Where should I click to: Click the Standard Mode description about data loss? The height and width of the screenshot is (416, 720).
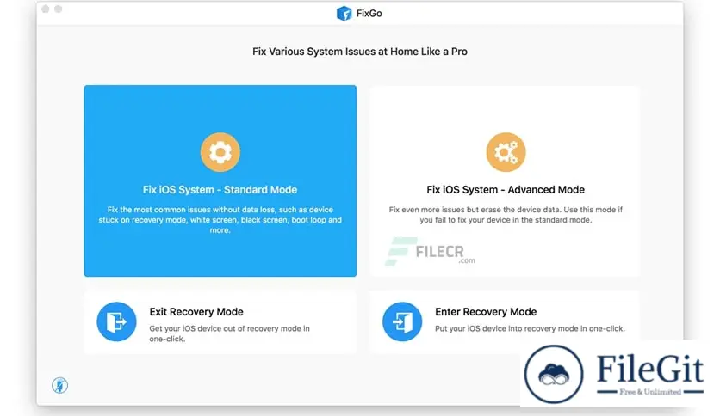[220, 220]
